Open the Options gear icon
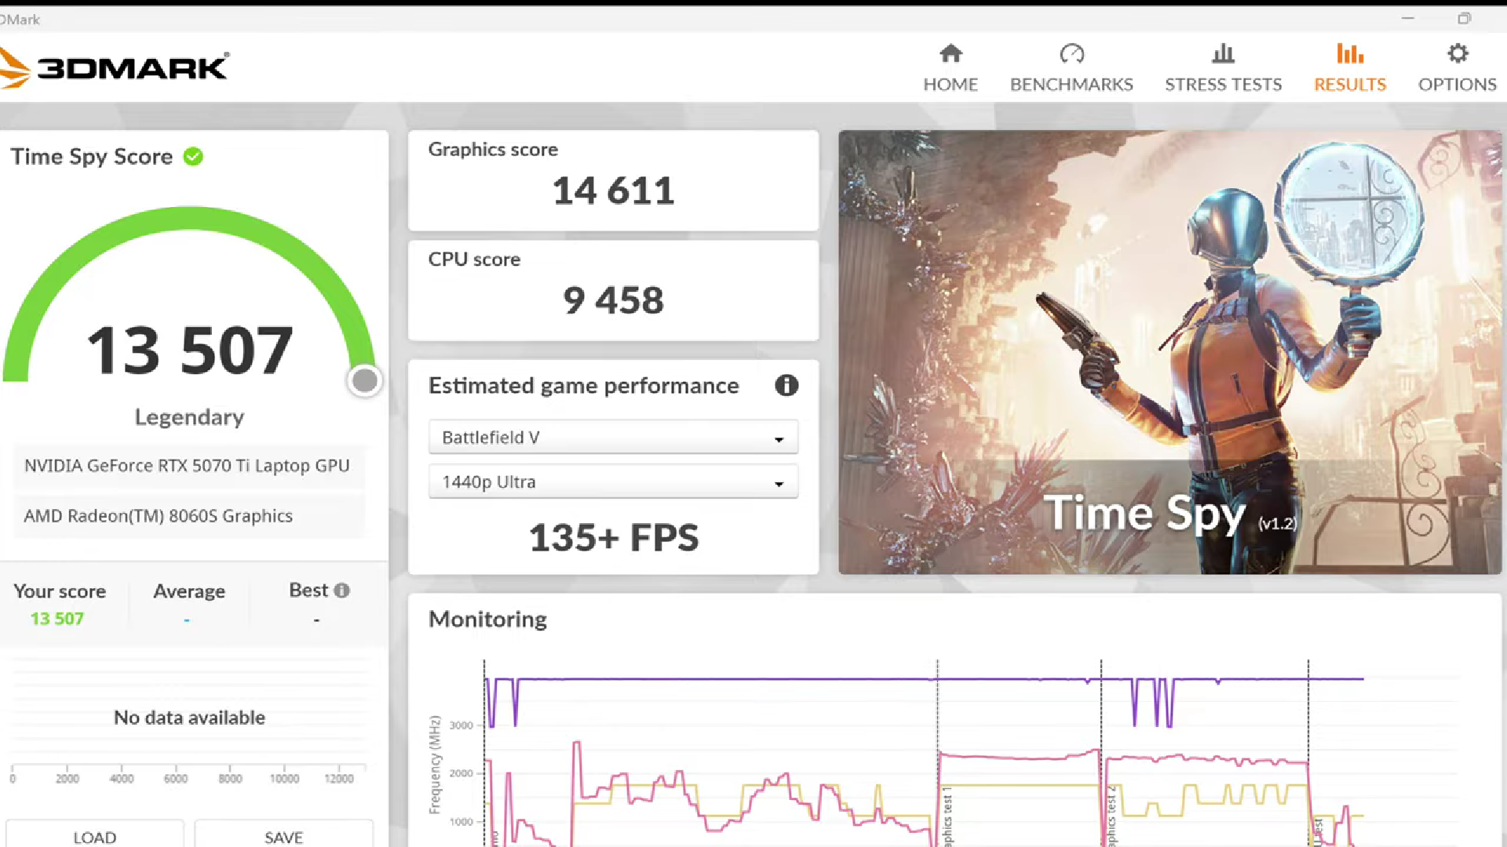 tap(1458, 53)
